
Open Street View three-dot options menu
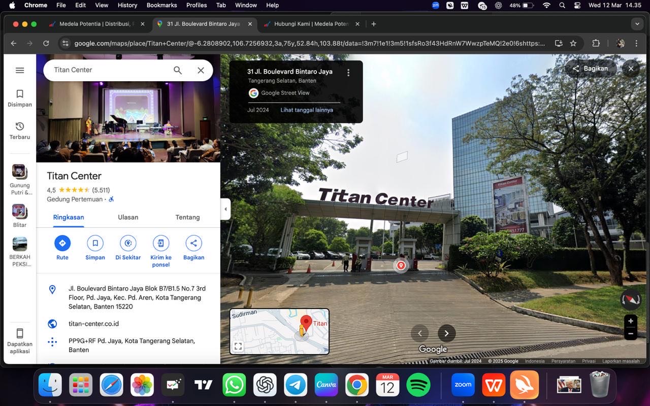tap(348, 73)
